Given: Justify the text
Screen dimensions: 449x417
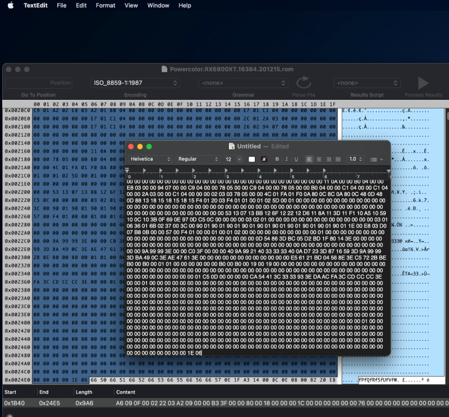Looking at the screenshot, I should [338, 159].
